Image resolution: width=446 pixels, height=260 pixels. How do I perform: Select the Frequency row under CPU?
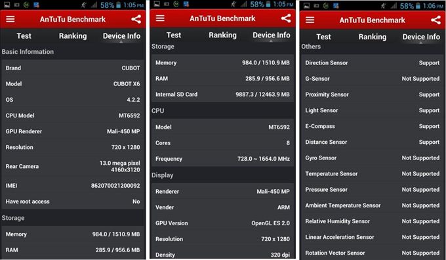[x=223, y=159]
